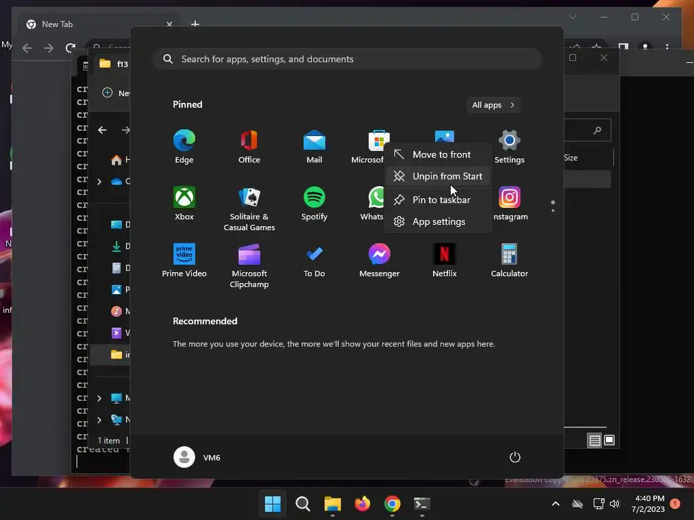
Task: Click the Start power button
Action: [515, 457]
